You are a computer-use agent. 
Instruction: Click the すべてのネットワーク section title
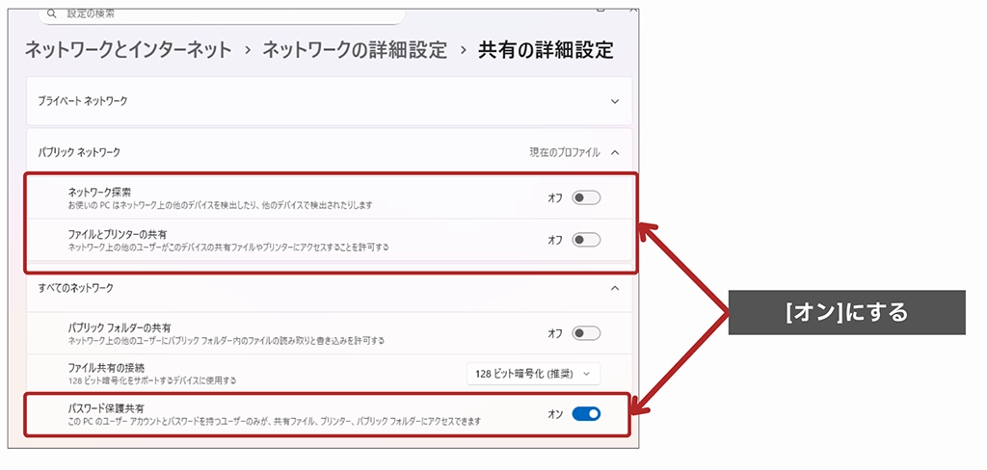[x=77, y=287]
